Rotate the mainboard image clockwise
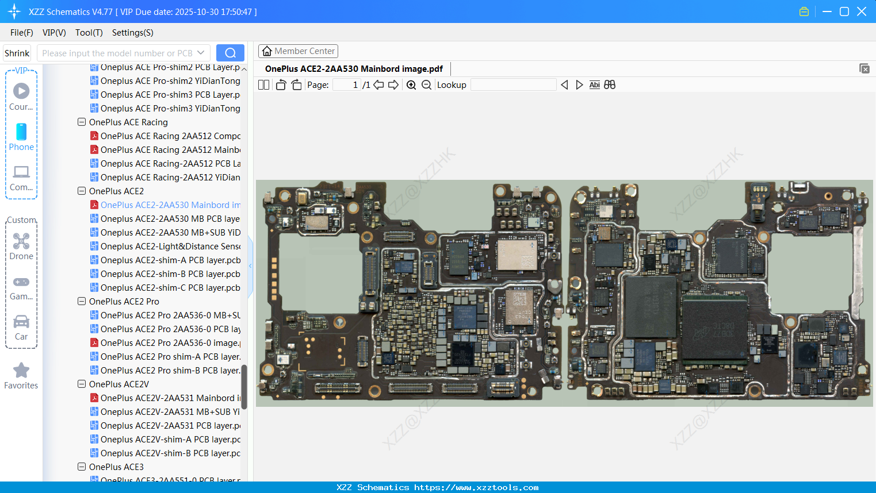The image size is (876, 493). (296, 84)
